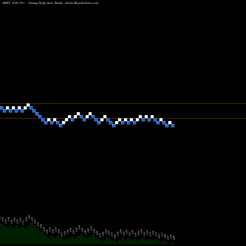
Task: Click the upper orange horizontal level line
Action: [123, 104]
